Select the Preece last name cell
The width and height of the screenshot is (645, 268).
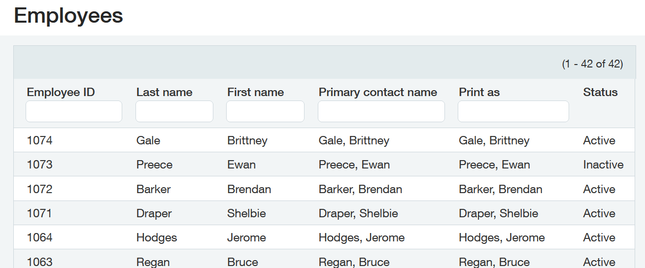pos(154,165)
